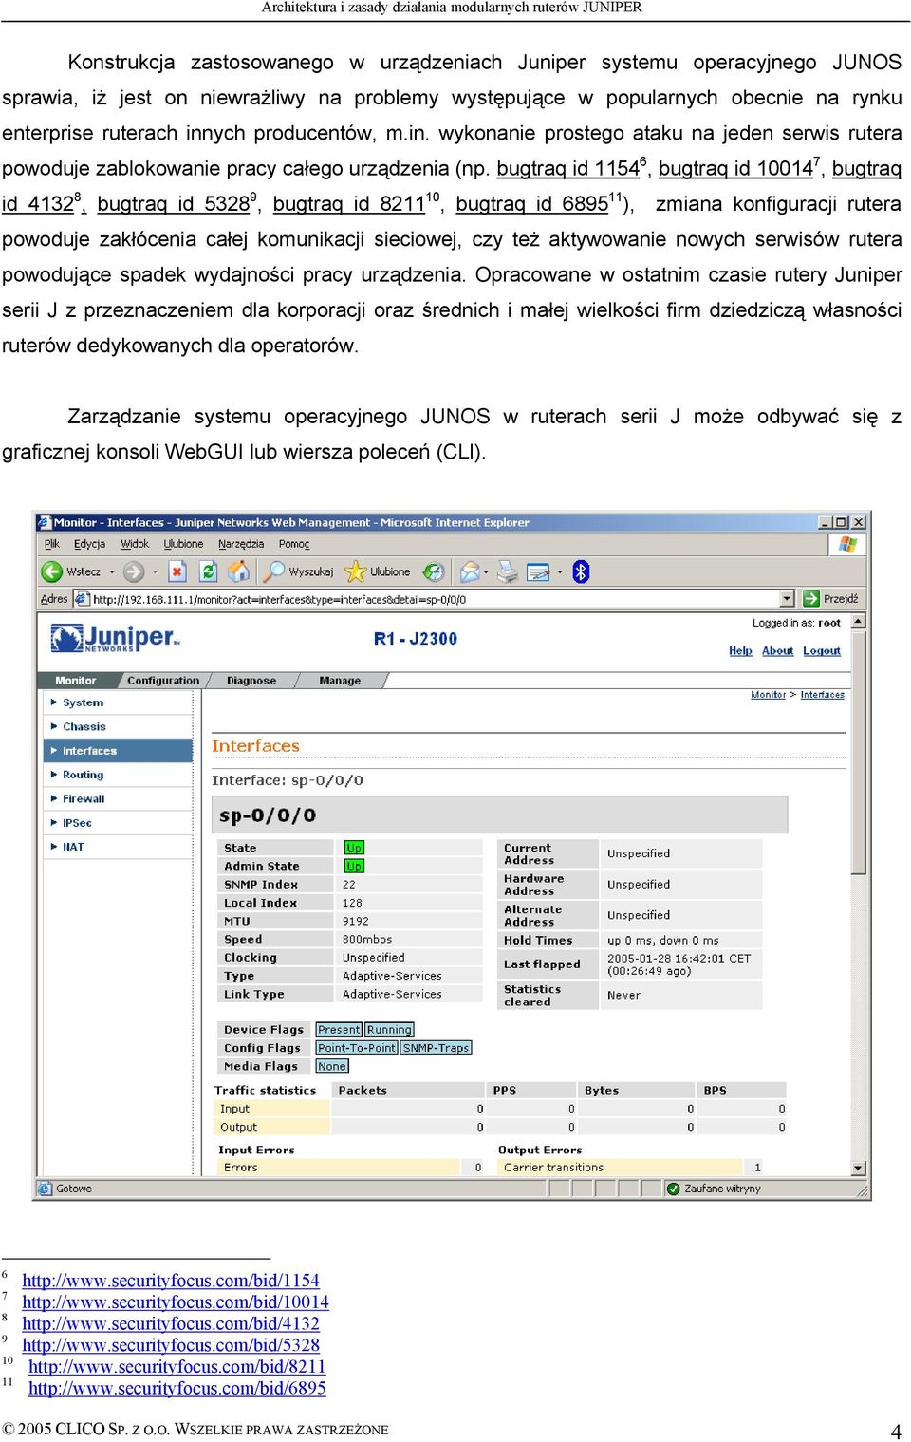Open the Pomoc menu

(x=294, y=544)
